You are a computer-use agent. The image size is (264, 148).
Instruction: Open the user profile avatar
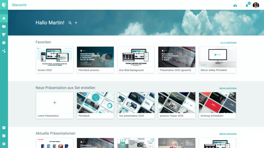[256, 5]
